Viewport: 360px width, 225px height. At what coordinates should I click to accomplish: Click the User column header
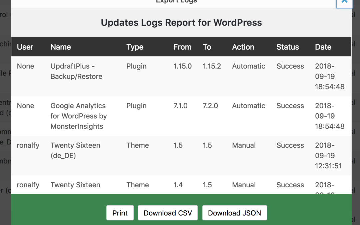point(25,47)
